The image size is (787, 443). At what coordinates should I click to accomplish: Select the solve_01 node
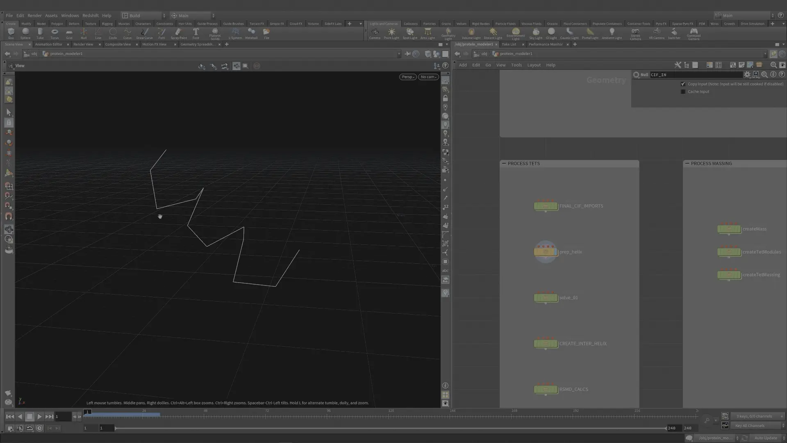pyautogui.click(x=546, y=298)
